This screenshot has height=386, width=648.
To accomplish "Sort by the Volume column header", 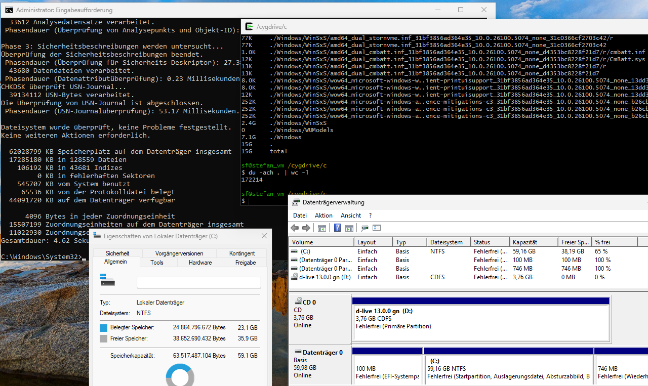I will click(321, 242).
